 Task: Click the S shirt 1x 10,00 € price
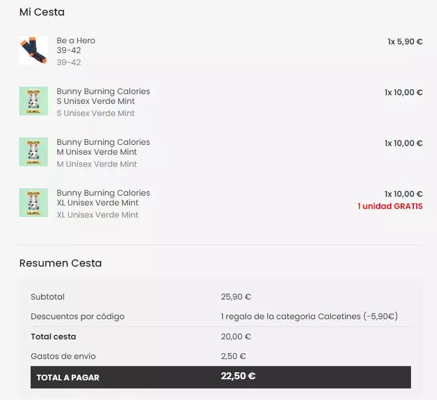(404, 92)
